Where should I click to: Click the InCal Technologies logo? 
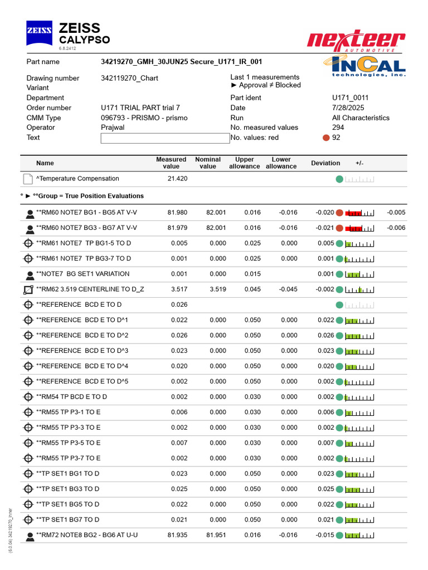click(364, 66)
